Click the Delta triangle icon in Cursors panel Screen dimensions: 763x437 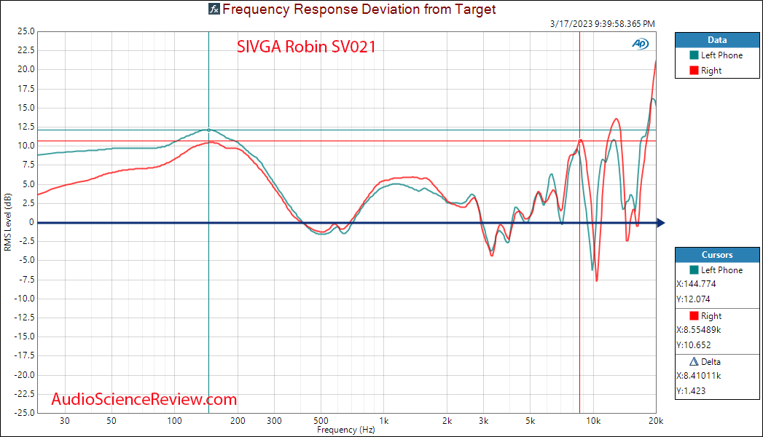pyautogui.click(x=694, y=362)
